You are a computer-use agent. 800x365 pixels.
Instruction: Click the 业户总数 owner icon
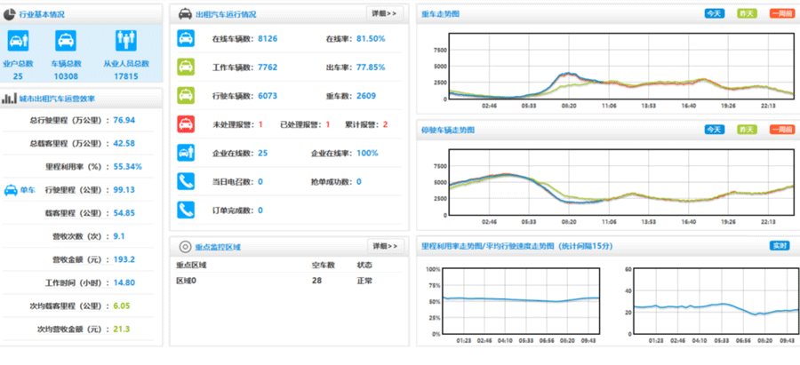click(x=19, y=41)
